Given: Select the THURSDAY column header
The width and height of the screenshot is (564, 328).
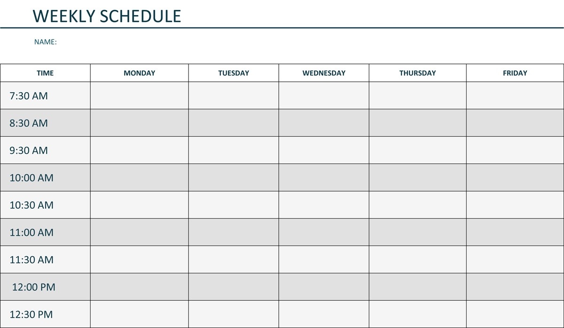Looking at the screenshot, I should (417, 73).
